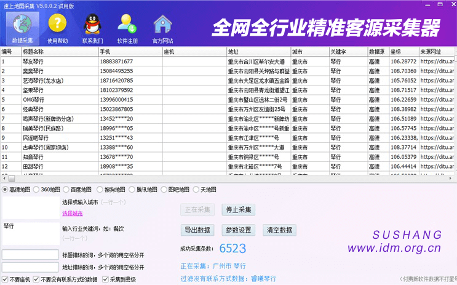Select row 田甜琴行
Viewport: 457px width, 285px height.
228,166
